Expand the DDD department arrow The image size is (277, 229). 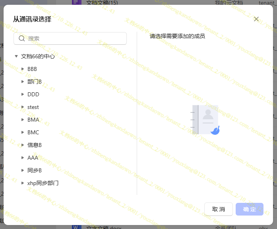[x=23, y=94]
